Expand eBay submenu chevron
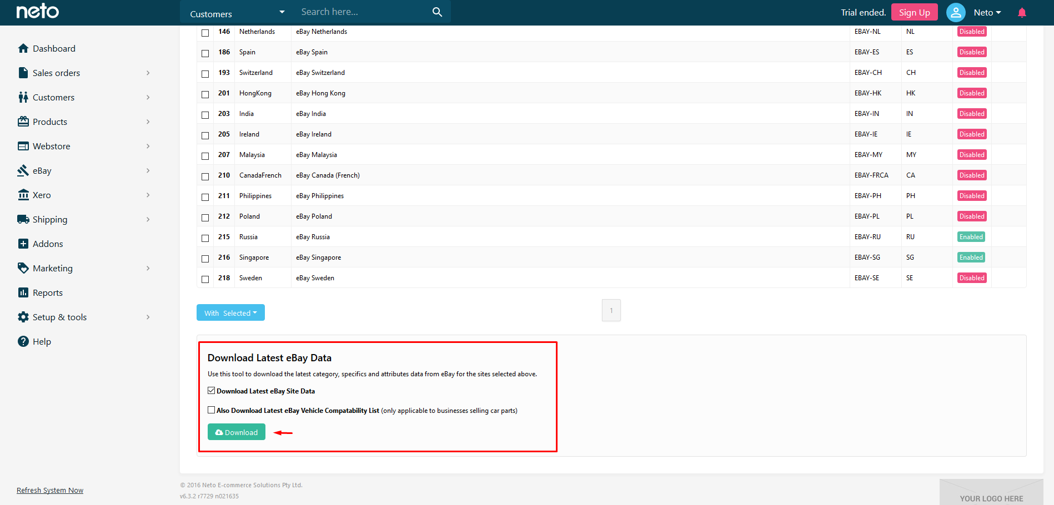Screen dimensions: 1054x505 coord(148,170)
